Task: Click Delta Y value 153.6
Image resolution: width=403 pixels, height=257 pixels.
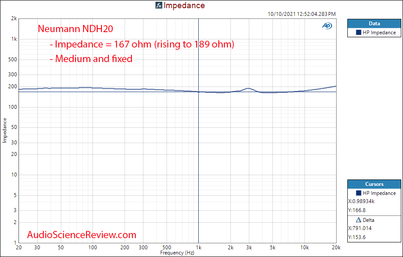Action: (357, 237)
